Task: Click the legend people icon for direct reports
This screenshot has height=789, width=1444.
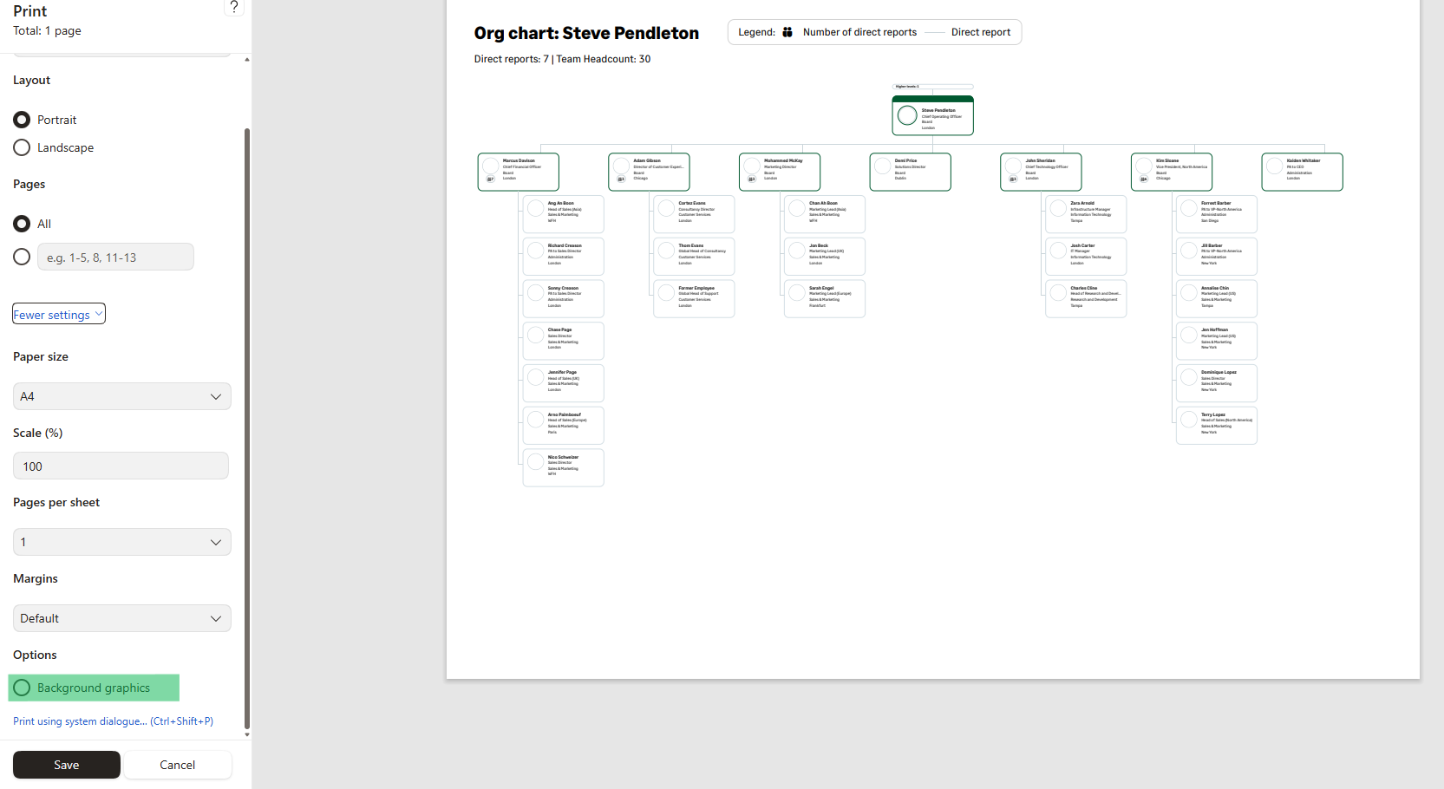Action: (x=787, y=32)
